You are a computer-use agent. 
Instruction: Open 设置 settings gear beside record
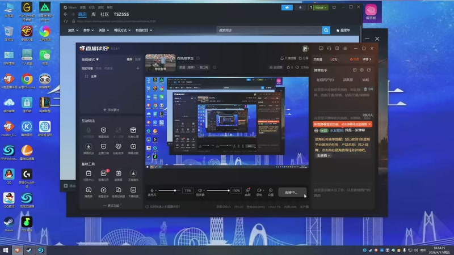pos(271,190)
